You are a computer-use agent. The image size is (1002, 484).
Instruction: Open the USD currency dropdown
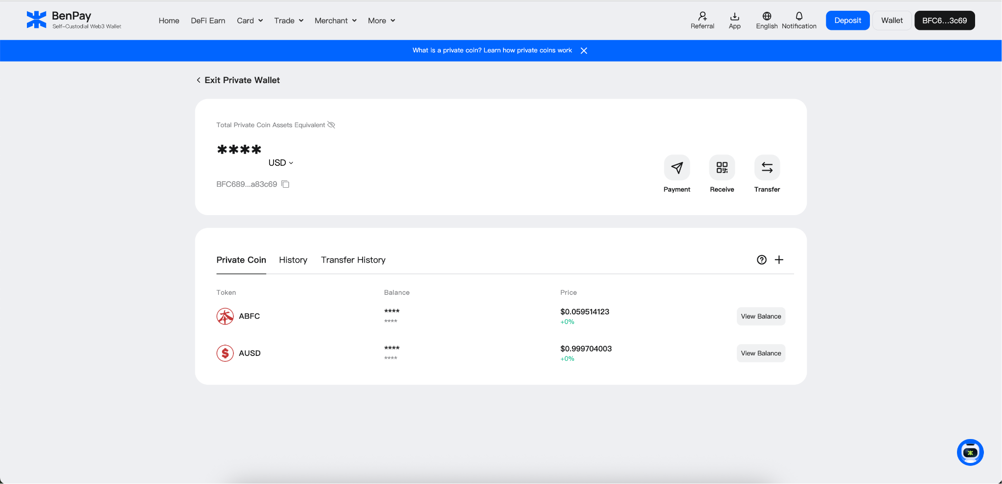(x=280, y=162)
